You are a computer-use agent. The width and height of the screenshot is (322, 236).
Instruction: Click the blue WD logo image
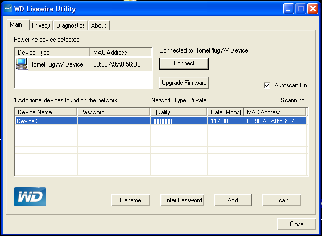tap(30, 196)
